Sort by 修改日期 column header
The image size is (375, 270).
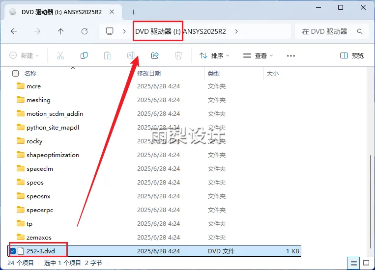tap(149, 73)
